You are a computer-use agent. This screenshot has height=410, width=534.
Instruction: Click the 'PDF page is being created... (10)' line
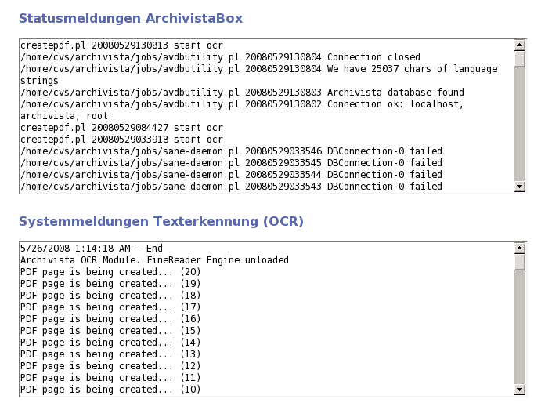(110, 390)
